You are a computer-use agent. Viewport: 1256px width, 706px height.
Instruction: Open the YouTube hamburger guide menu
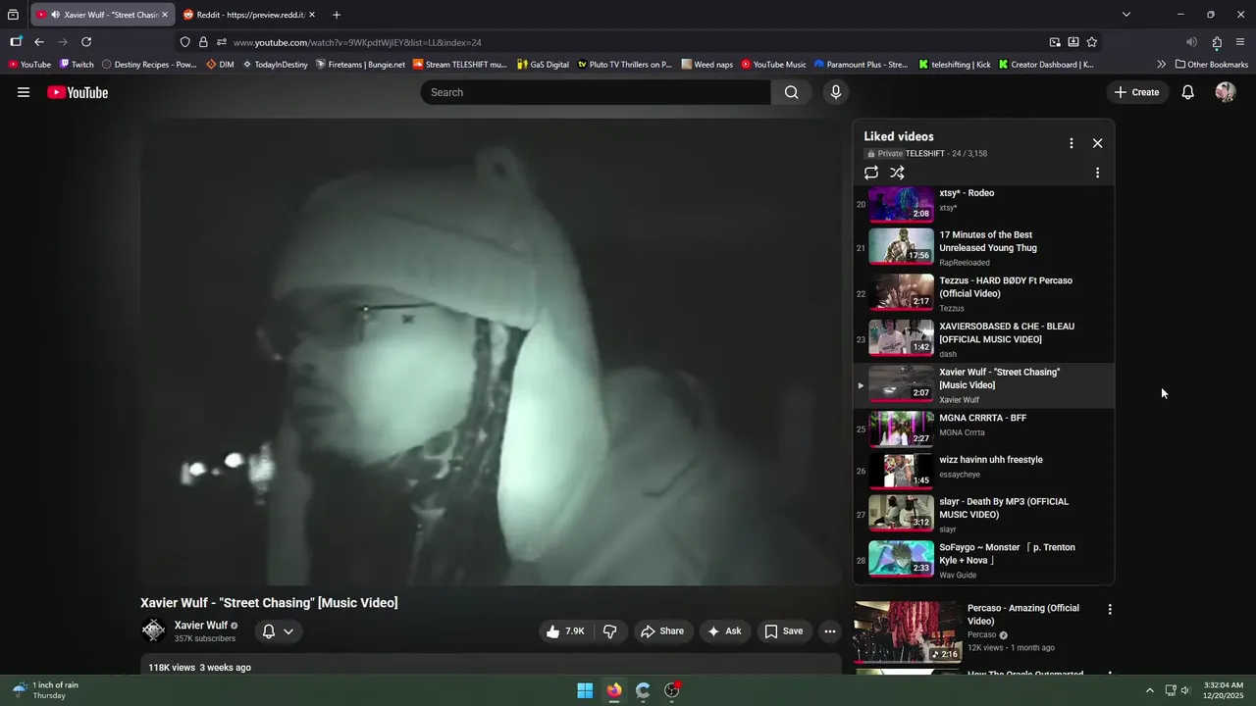coord(24,92)
